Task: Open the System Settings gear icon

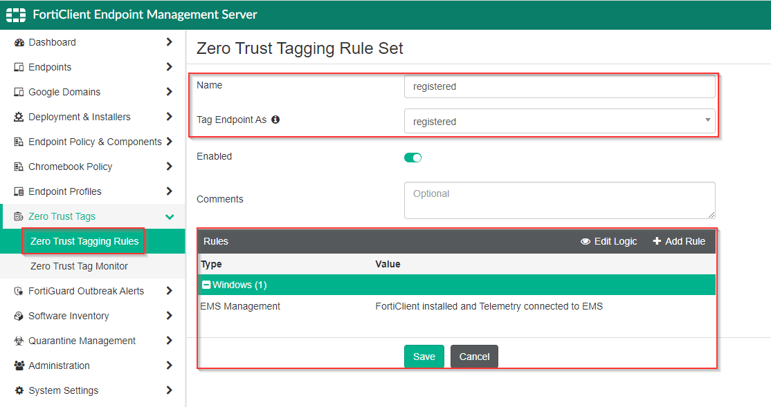Action: [19, 390]
